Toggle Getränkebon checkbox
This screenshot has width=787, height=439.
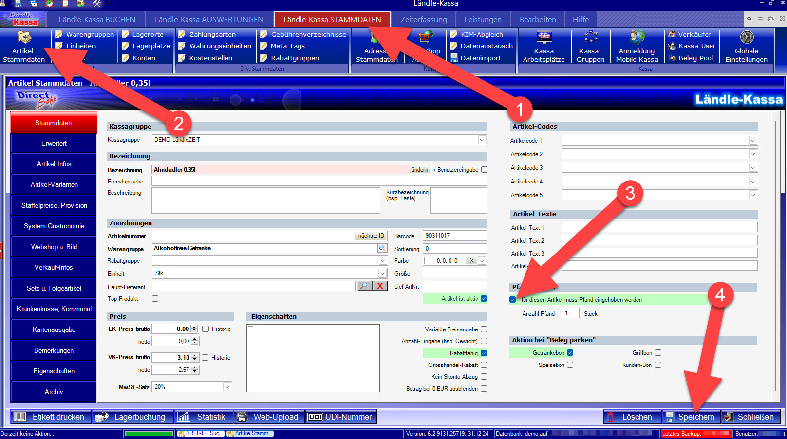click(x=570, y=353)
